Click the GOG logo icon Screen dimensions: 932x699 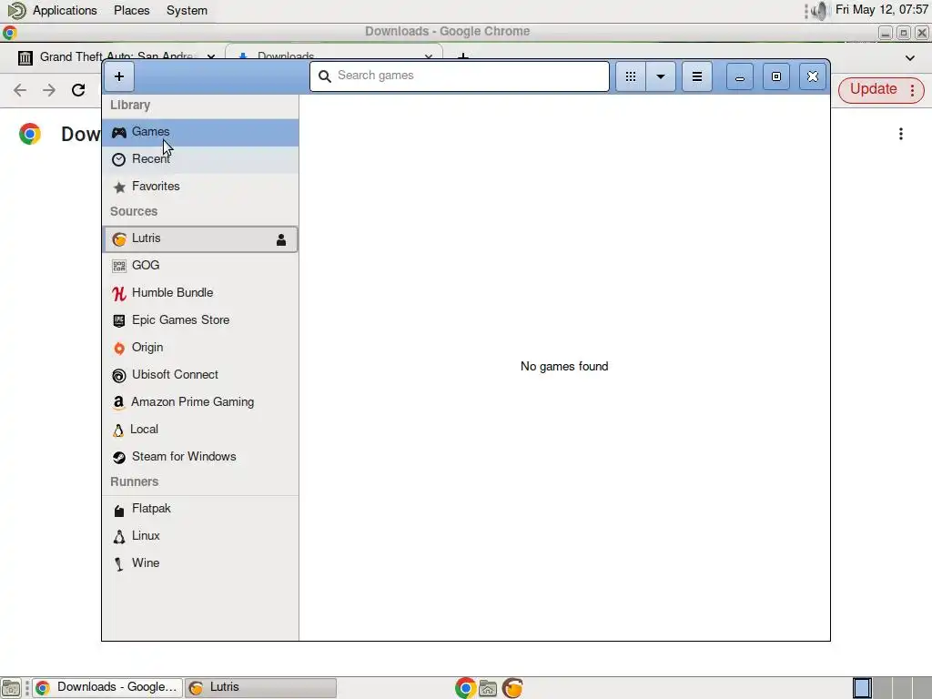point(119,266)
